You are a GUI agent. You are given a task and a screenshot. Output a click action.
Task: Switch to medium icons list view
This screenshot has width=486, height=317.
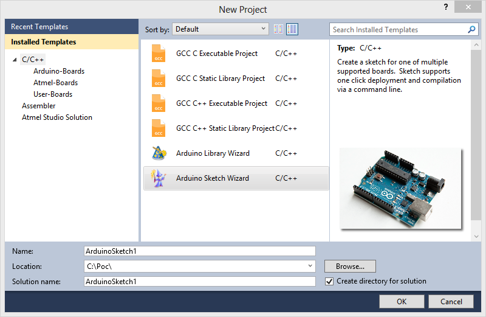point(292,29)
